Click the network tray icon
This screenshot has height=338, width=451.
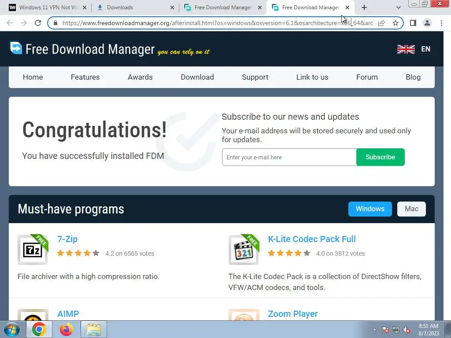point(396,330)
